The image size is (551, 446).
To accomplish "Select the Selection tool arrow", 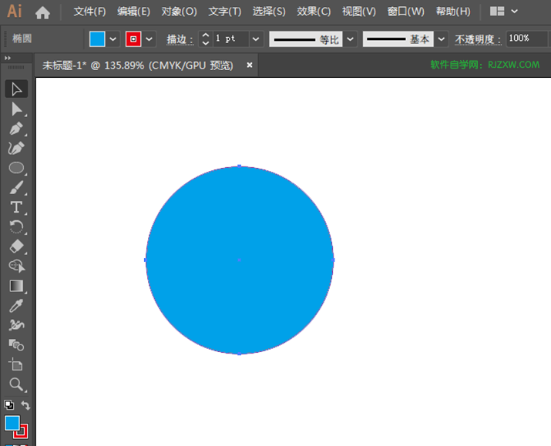I will point(16,89).
